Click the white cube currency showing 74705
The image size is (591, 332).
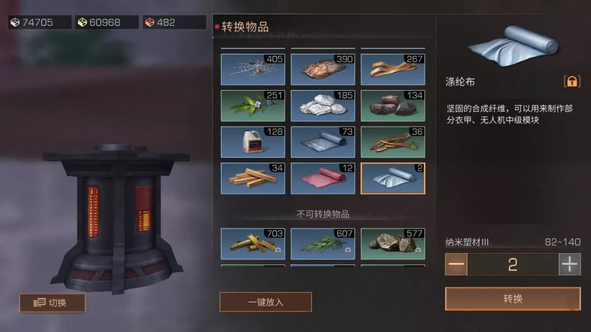[x=39, y=22]
